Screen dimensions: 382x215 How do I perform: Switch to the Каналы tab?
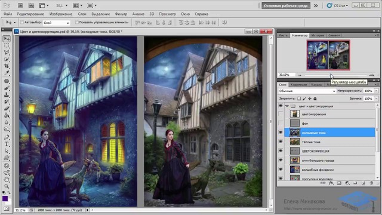317,85
